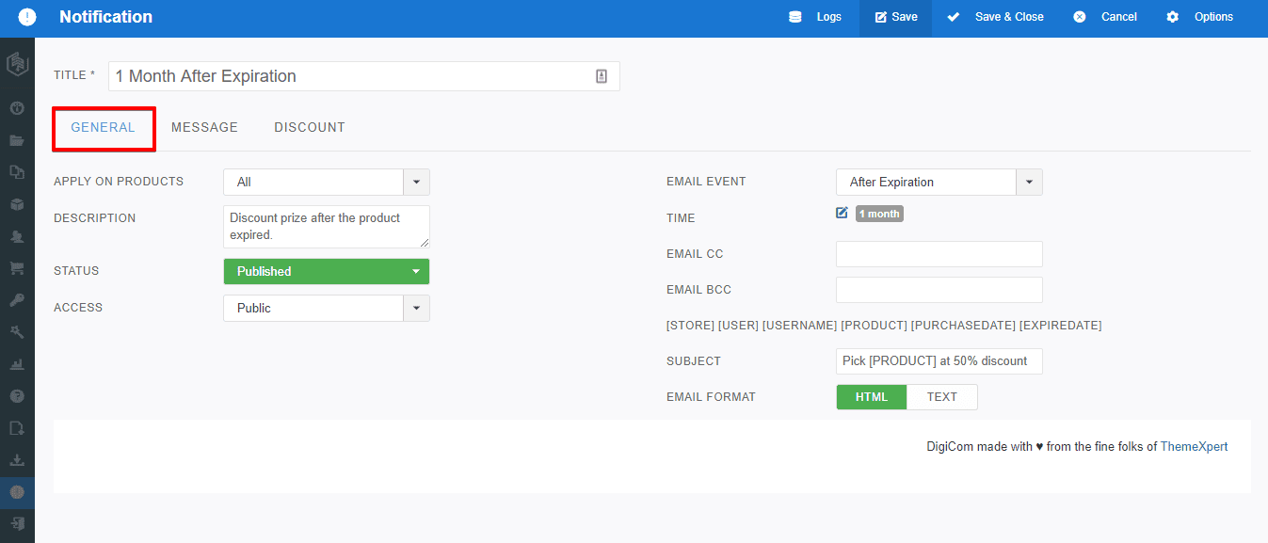Click the folder icon in left sidebar
Viewport: 1268px width, 543px height.
17,140
